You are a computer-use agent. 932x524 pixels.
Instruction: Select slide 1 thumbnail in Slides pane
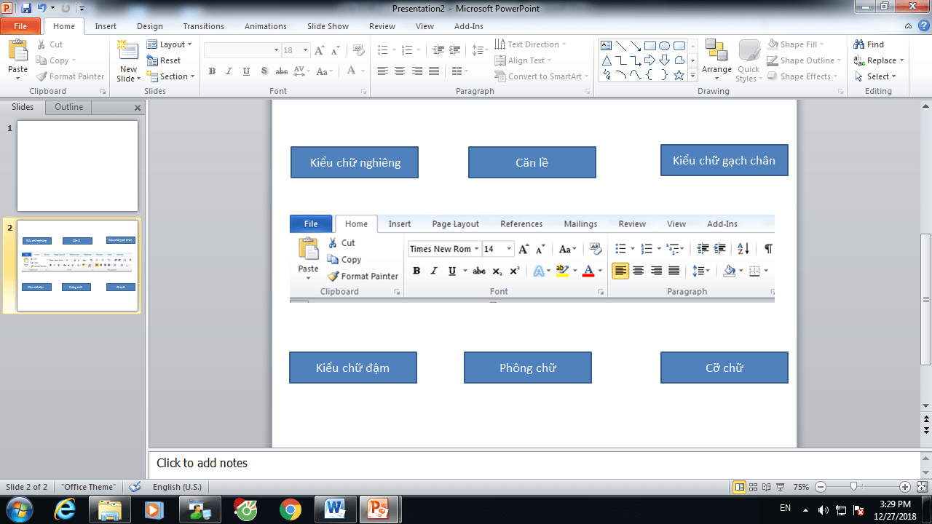point(77,166)
